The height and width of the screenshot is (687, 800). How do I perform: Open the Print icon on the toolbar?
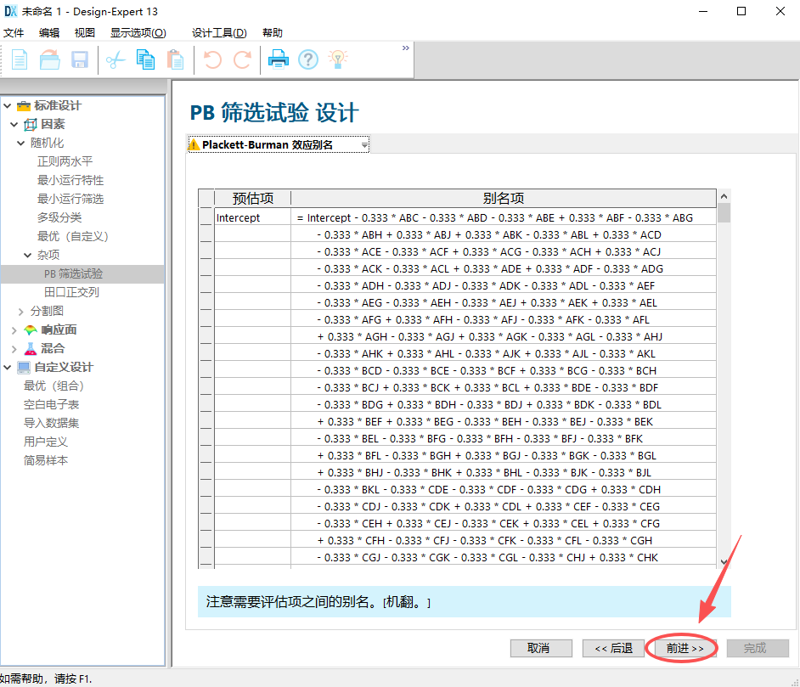[279, 59]
